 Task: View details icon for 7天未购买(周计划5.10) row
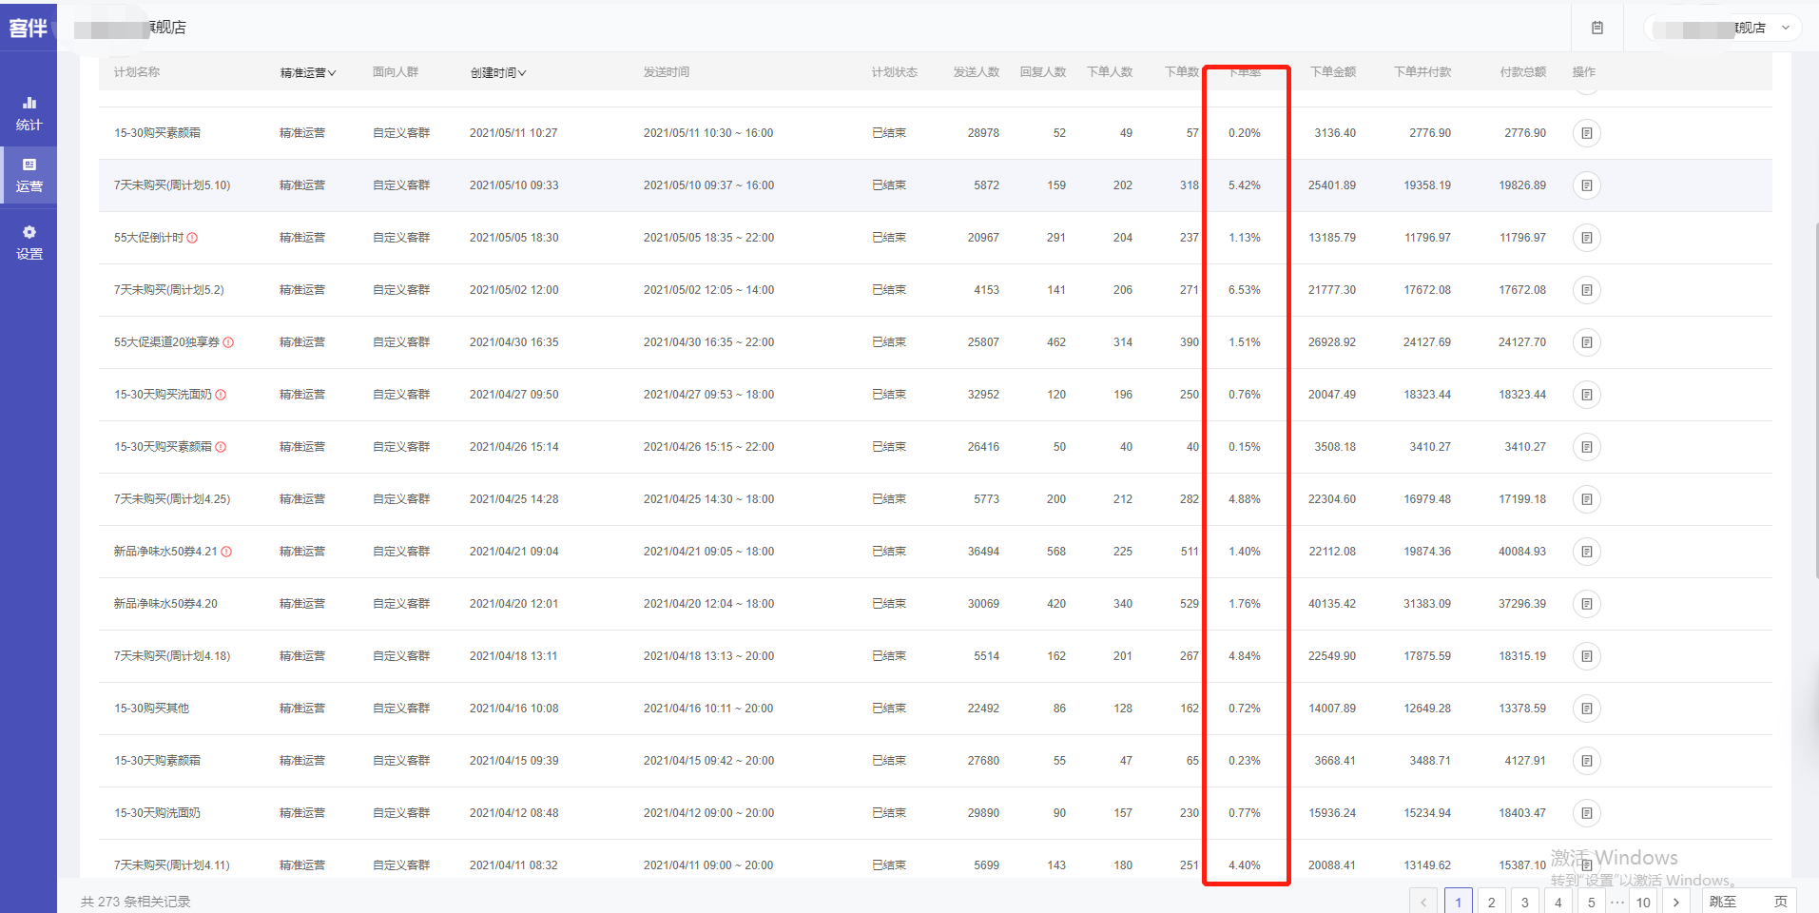coord(1586,185)
